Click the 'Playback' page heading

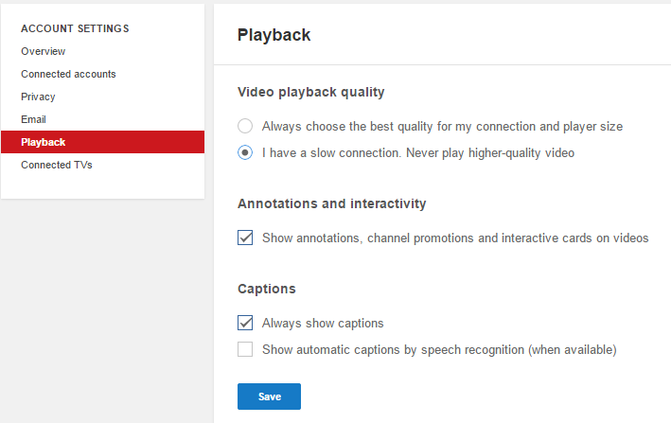pyautogui.click(x=274, y=35)
